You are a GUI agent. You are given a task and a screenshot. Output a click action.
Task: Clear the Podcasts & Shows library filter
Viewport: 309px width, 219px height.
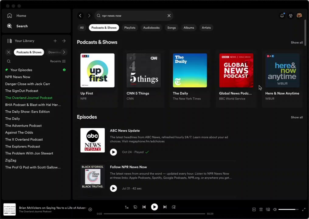pyautogui.click(x=9, y=52)
